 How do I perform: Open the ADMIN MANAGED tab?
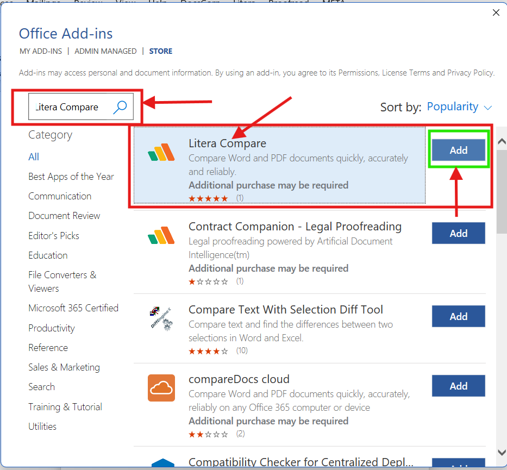point(105,51)
